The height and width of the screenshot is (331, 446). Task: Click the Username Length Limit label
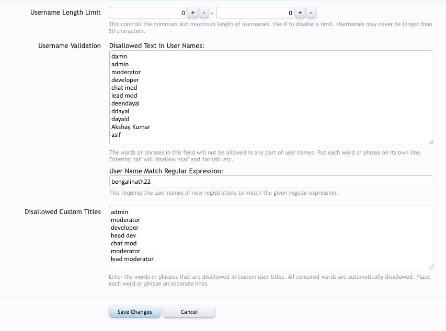pos(65,13)
